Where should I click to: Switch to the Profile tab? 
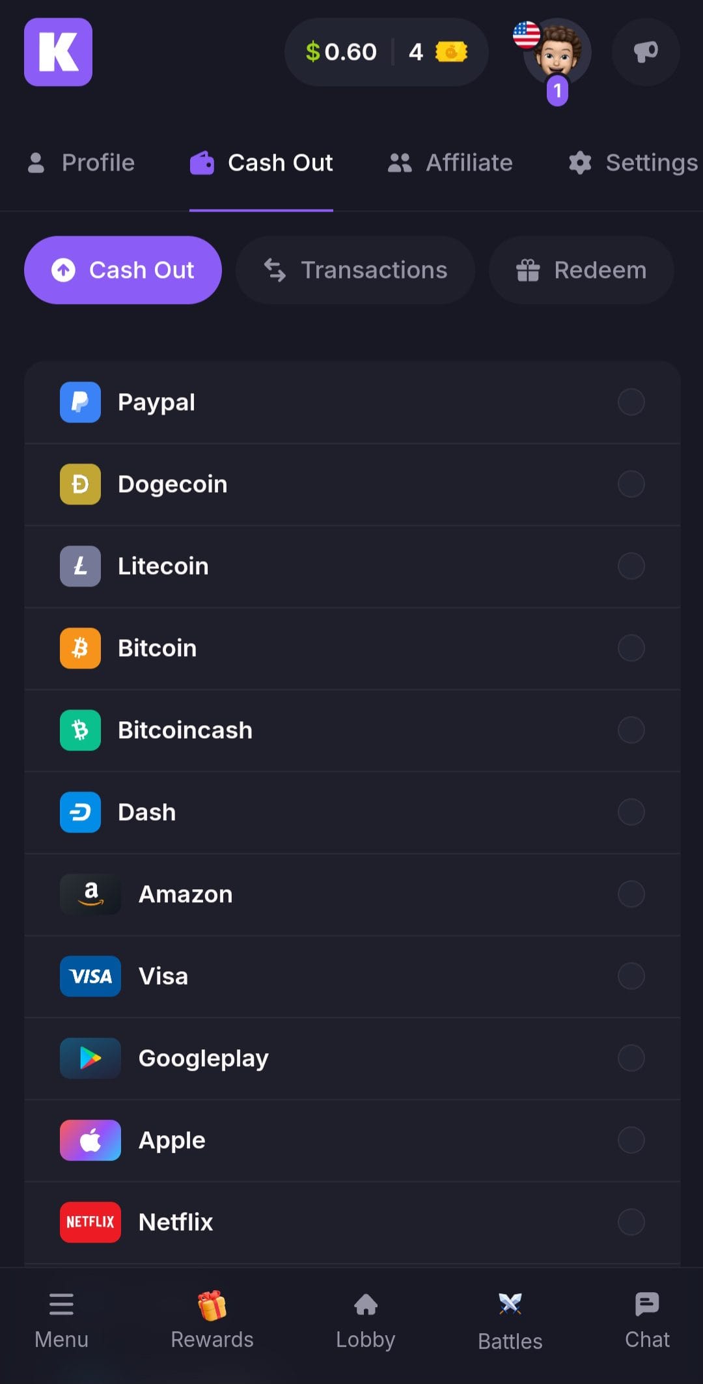(81, 163)
